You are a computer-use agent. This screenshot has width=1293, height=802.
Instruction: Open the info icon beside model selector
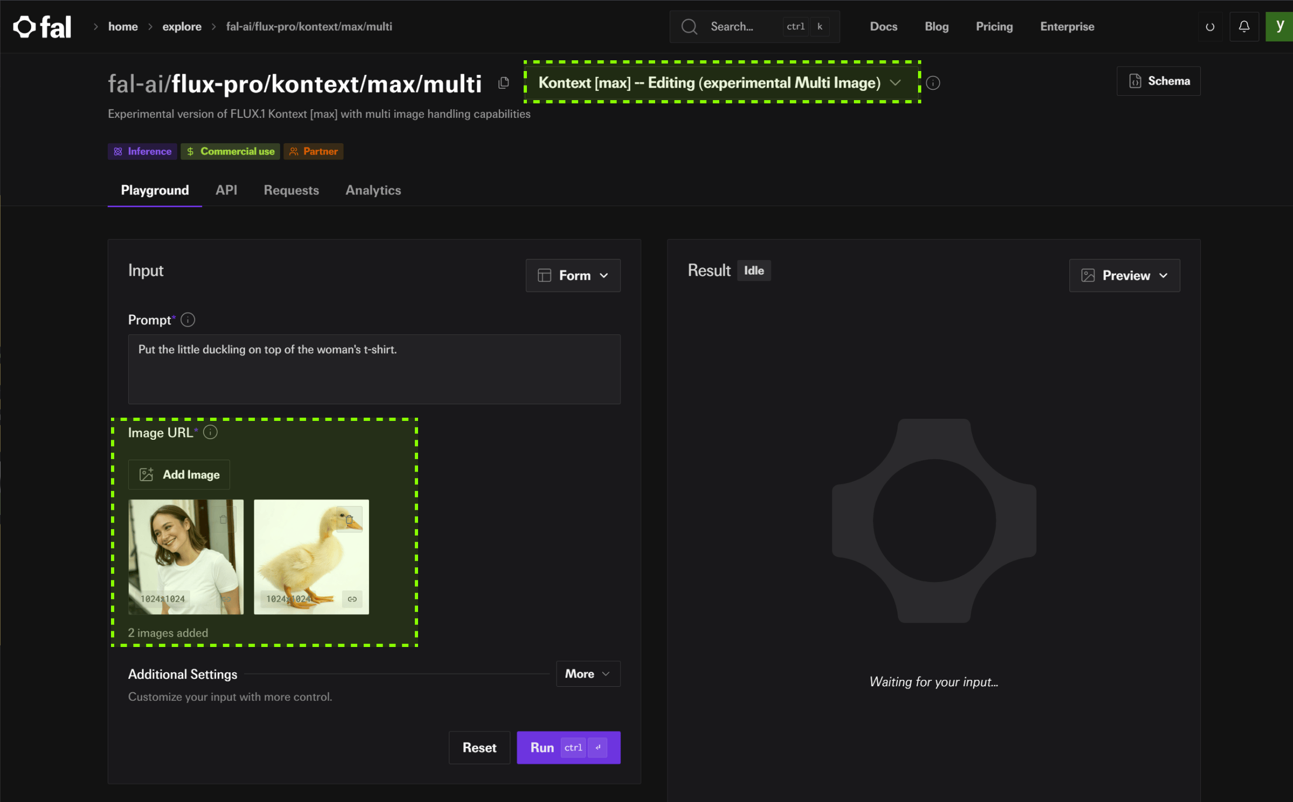[933, 83]
